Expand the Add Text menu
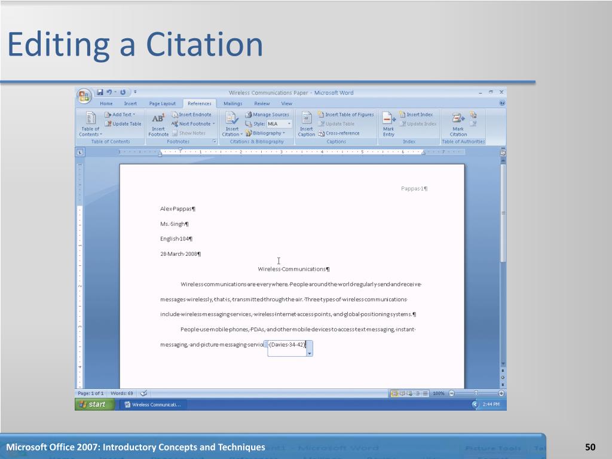 (120, 114)
